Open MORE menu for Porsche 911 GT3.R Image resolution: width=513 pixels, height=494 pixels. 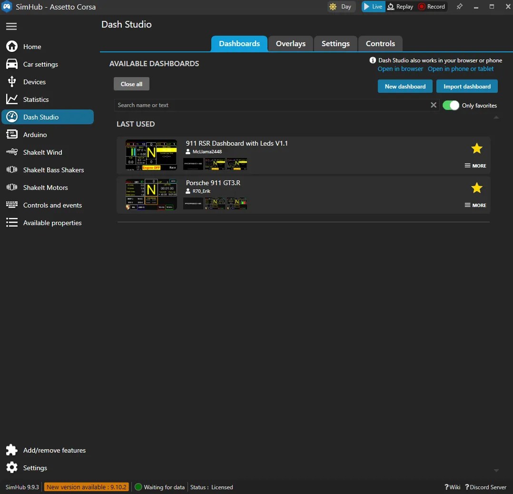[475, 205]
